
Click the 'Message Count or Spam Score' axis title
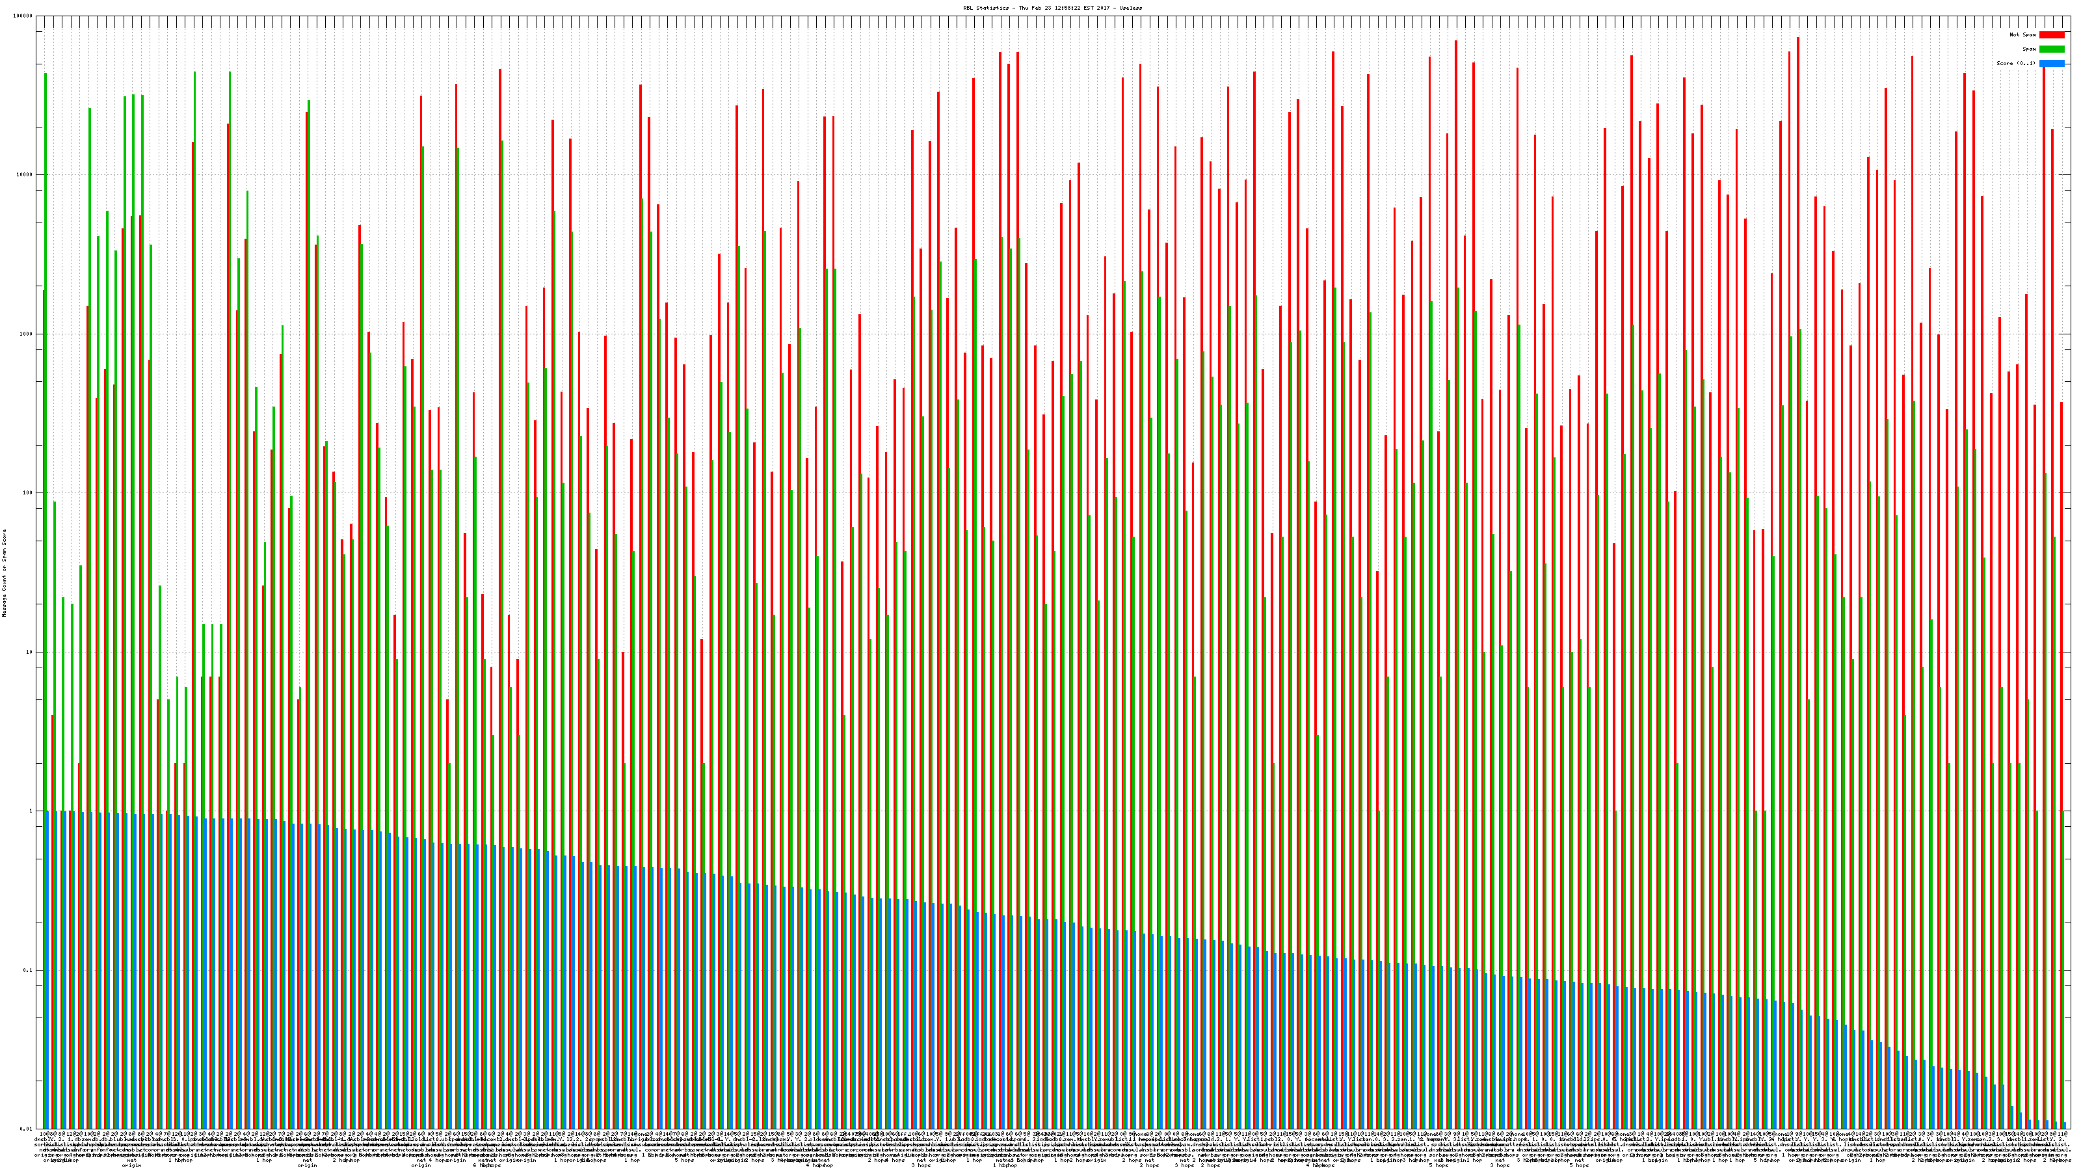4,573
